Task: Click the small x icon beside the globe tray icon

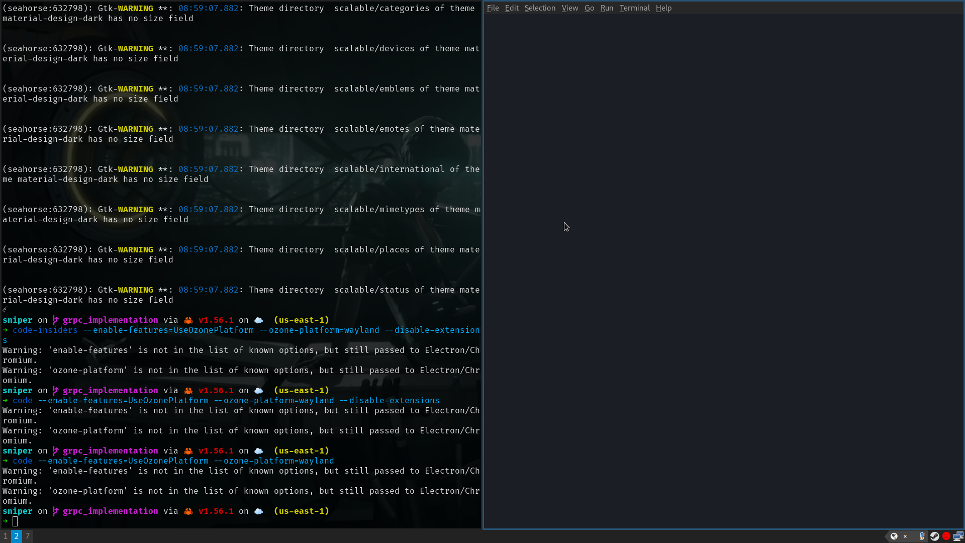Action: 905,536
